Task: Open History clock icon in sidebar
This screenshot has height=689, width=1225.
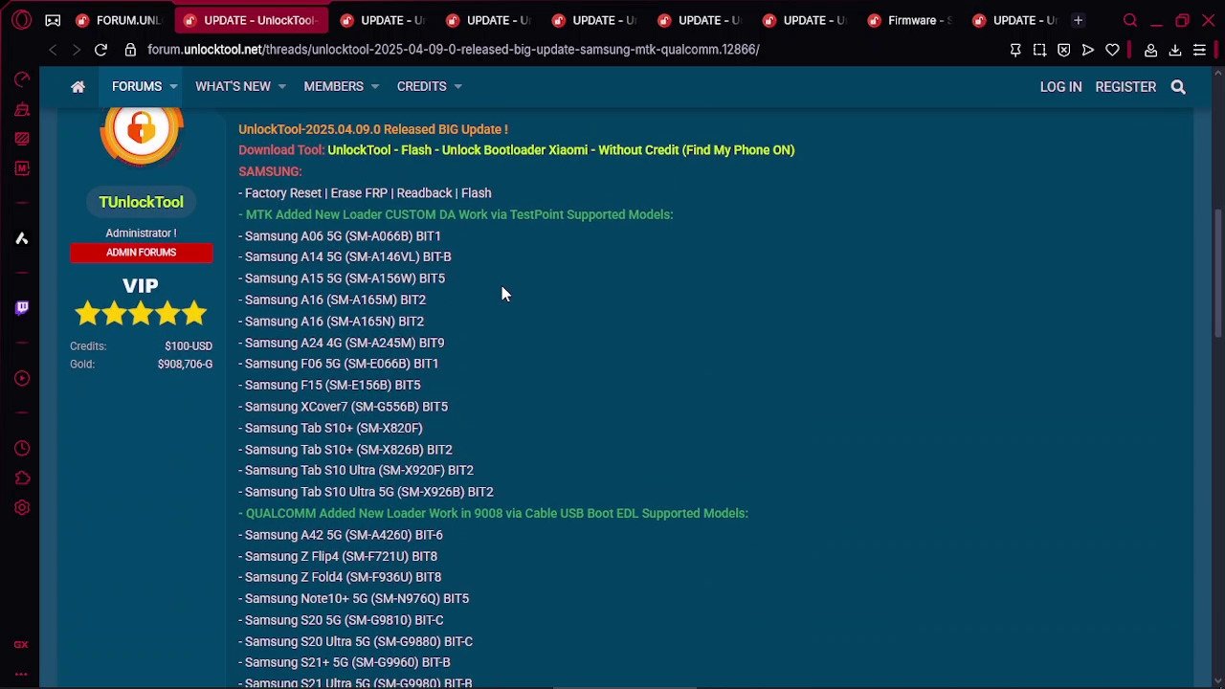Action: coord(21,448)
